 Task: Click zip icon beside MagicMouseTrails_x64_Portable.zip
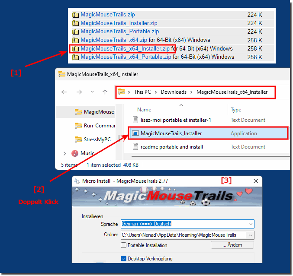[x=75, y=57]
